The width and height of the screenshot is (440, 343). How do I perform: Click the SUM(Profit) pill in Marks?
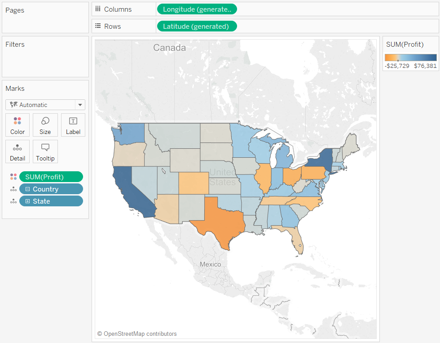(x=51, y=177)
